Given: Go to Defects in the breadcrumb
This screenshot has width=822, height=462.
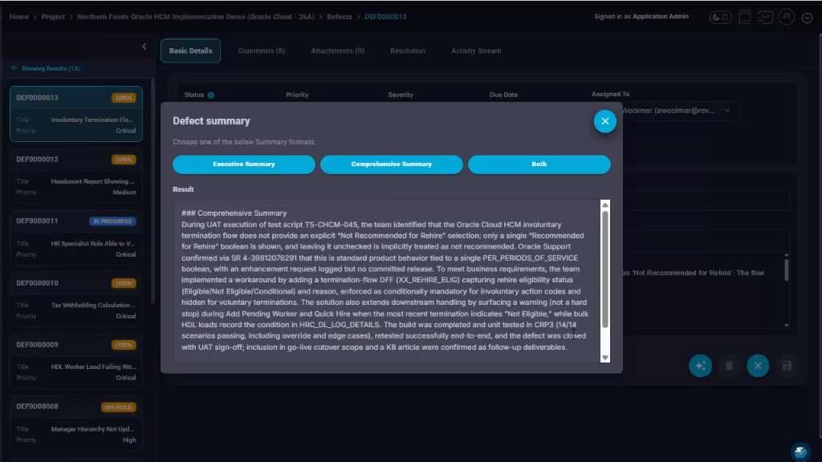Looking at the screenshot, I should click(x=340, y=17).
